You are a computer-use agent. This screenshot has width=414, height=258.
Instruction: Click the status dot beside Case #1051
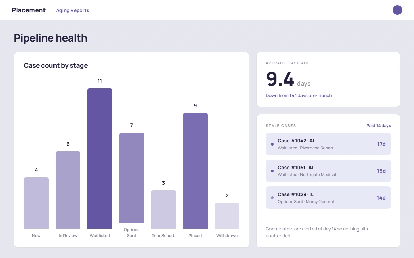[x=272, y=171]
